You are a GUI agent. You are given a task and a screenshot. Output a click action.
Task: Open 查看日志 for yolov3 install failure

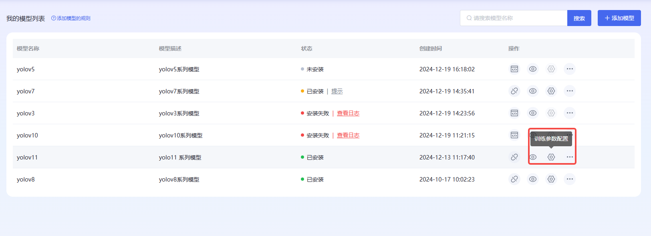coord(348,113)
